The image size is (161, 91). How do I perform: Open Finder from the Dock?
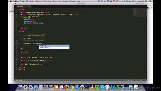[x=20, y=87]
